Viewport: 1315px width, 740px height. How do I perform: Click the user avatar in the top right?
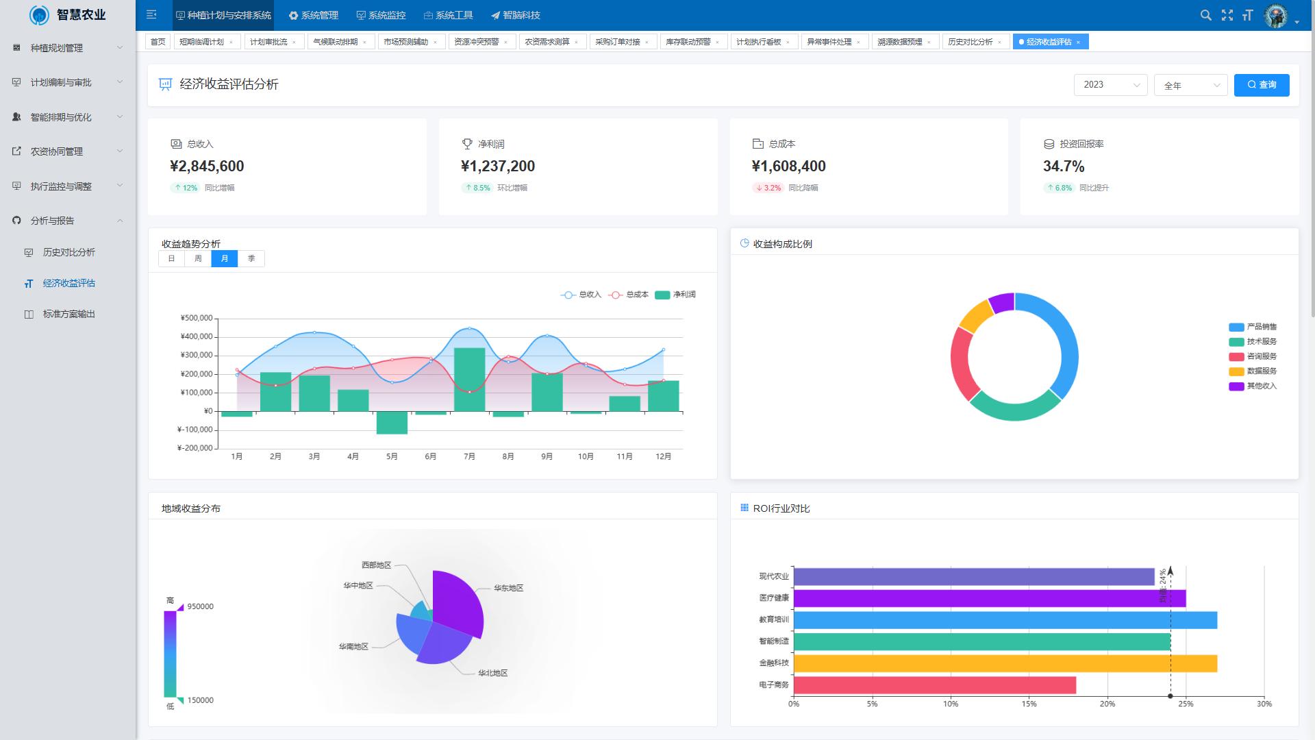click(1276, 15)
